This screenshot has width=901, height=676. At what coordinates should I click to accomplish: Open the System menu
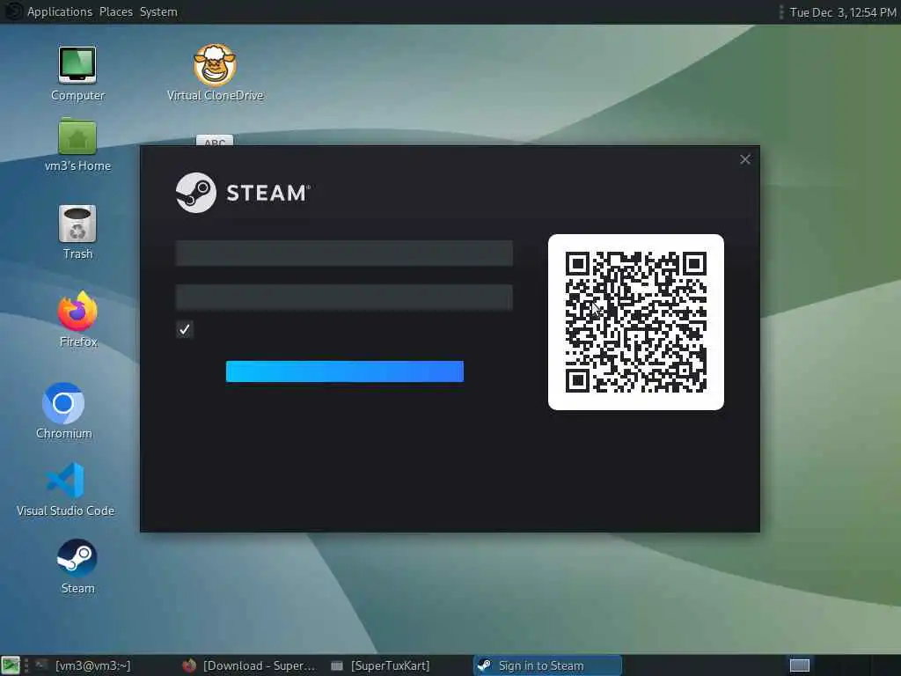pyautogui.click(x=158, y=12)
